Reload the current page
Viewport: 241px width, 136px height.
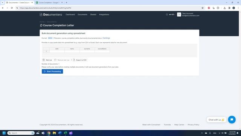[x=12, y=8]
